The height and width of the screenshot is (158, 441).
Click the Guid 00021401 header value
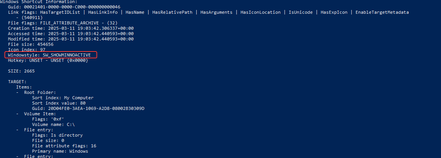pyautogui.click(x=71, y=7)
